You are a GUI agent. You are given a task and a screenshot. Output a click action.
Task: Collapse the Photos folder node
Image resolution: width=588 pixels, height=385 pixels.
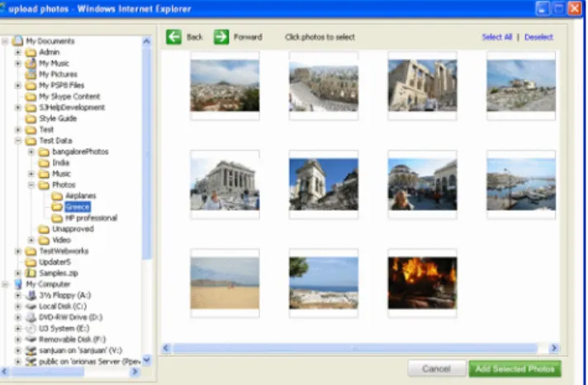point(31,185)
